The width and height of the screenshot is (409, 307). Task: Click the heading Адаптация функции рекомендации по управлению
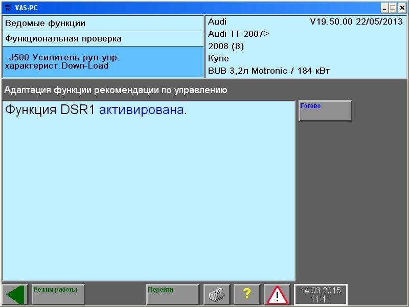tap(116, 90)
